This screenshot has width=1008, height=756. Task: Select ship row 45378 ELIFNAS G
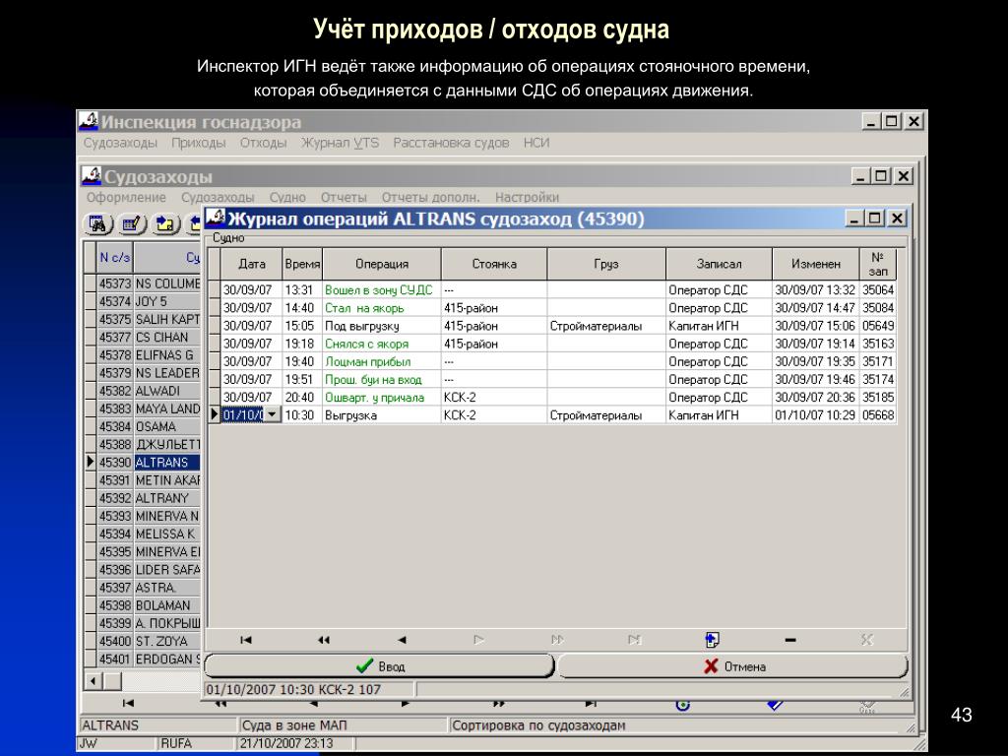pyautogui.click(x=149, y=354)
